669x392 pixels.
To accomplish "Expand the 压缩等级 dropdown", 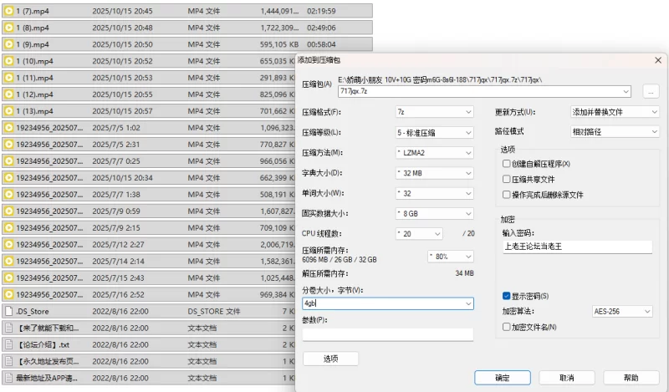I will 434,132.
